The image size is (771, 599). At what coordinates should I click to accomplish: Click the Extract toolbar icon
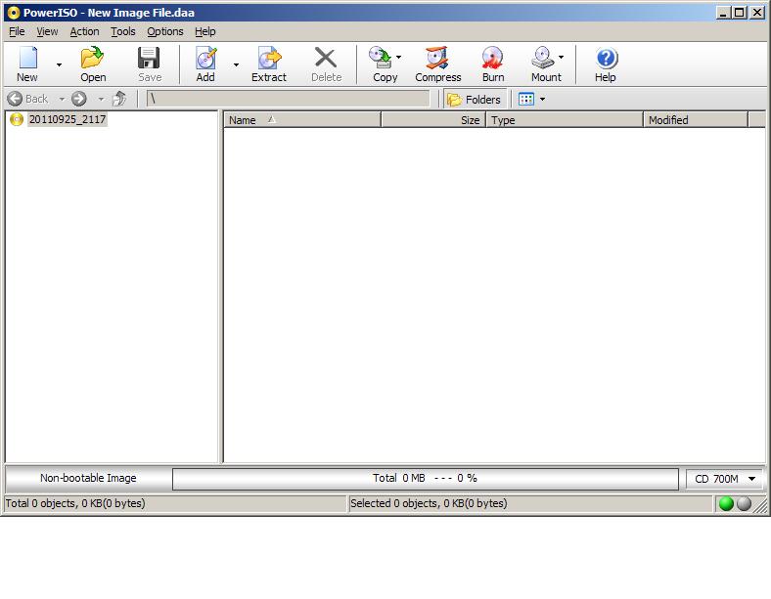(x=268, y=64)
